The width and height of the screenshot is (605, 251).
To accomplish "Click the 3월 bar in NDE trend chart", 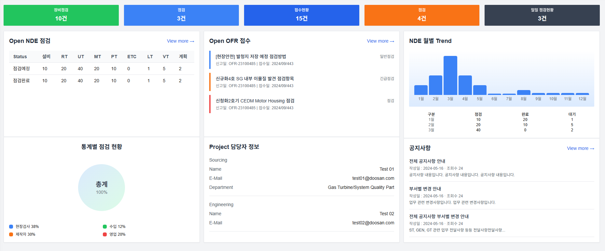I will pos(450,75).
